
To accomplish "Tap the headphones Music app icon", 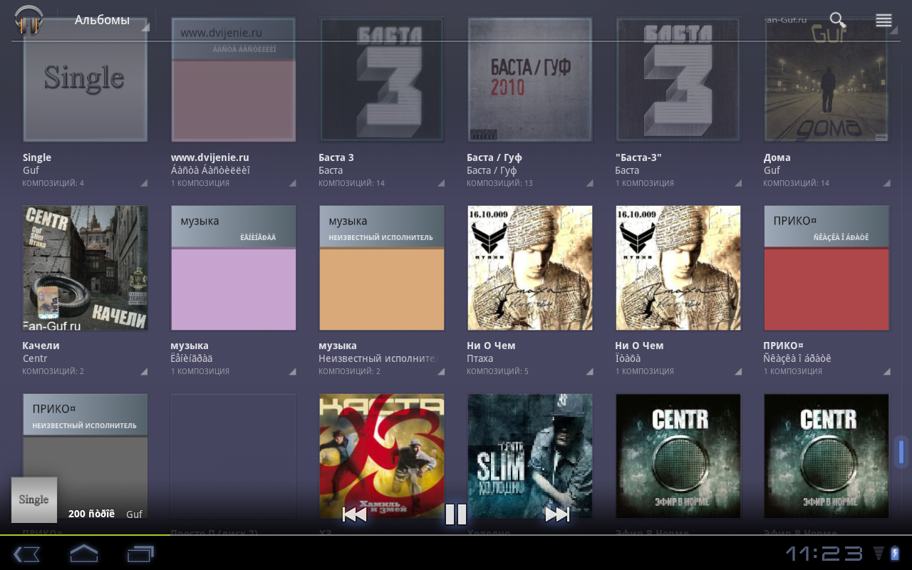I will pos(29,20).
